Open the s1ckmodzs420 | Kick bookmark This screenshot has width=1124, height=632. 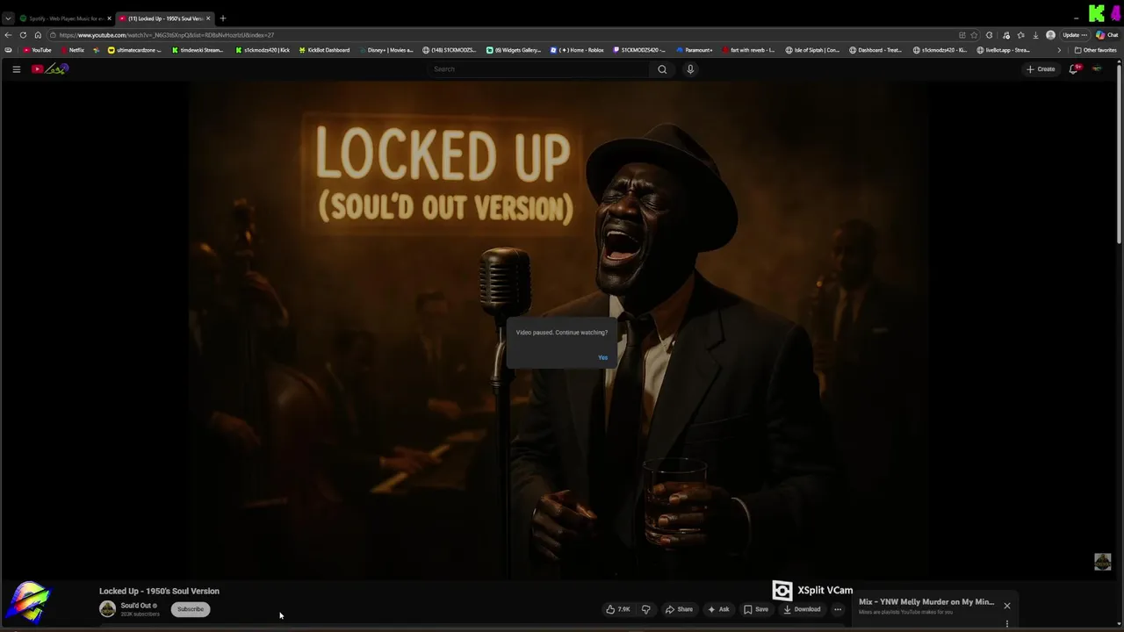263,50
